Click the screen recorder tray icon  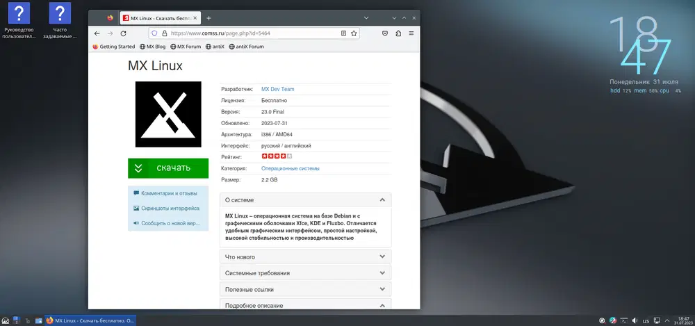point(602,320)
